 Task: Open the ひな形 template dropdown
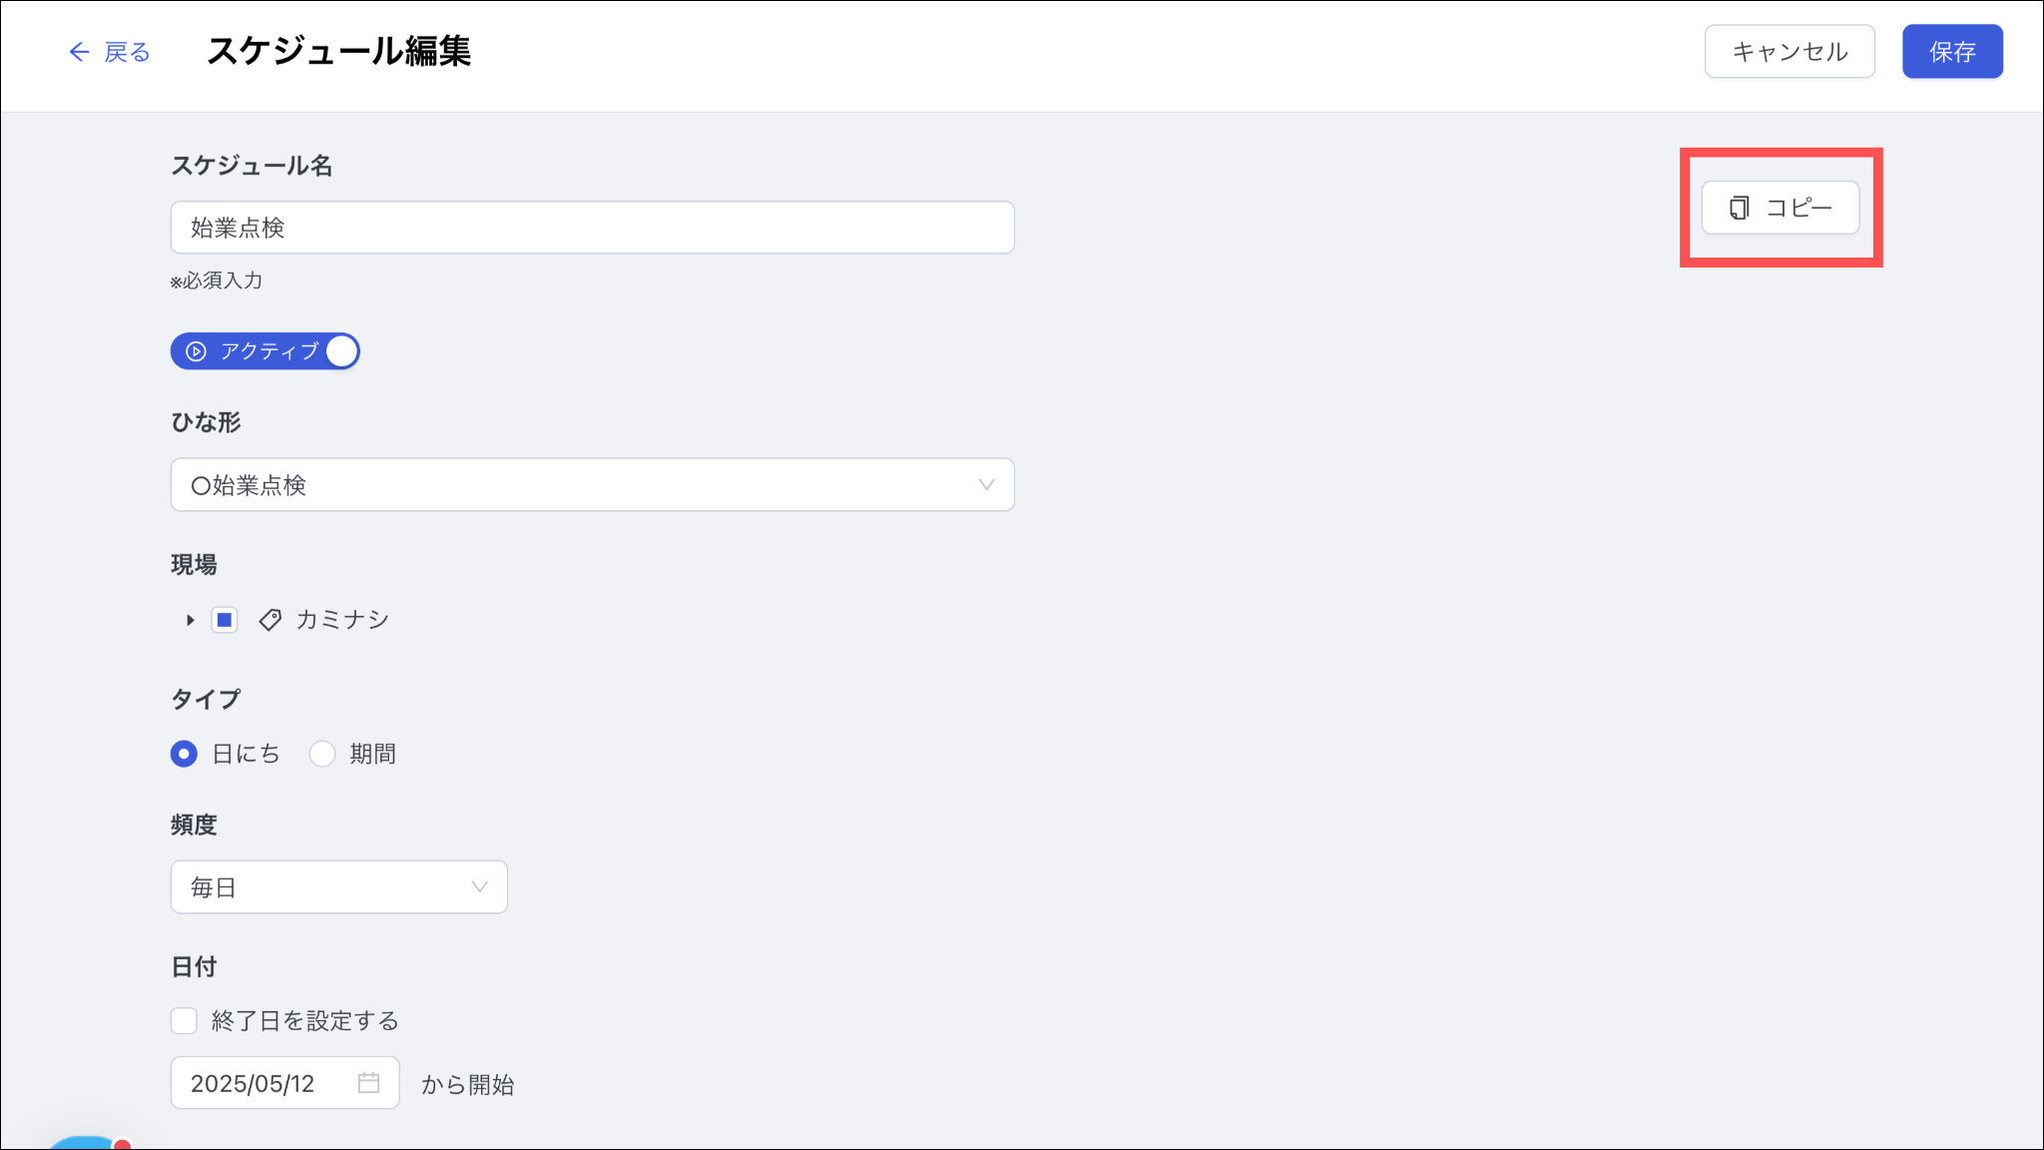coord(592,485)
